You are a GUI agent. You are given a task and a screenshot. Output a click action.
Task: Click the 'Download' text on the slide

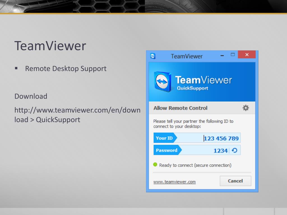pyautogui.click(x=31, y=96)
